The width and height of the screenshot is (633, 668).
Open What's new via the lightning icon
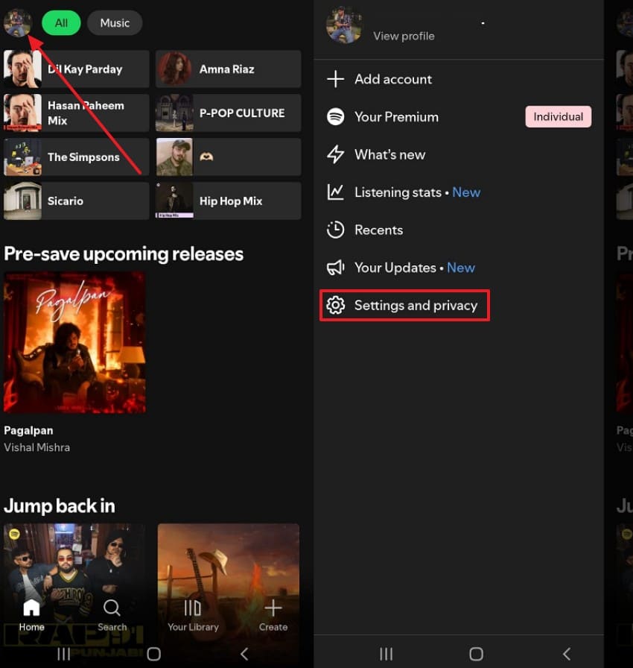(336, 154)
